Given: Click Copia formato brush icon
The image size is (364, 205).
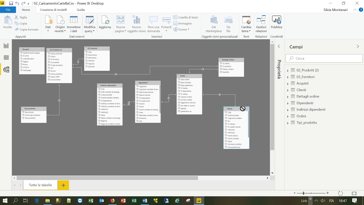Looking at the screenshot, I should tap(16, 29).
